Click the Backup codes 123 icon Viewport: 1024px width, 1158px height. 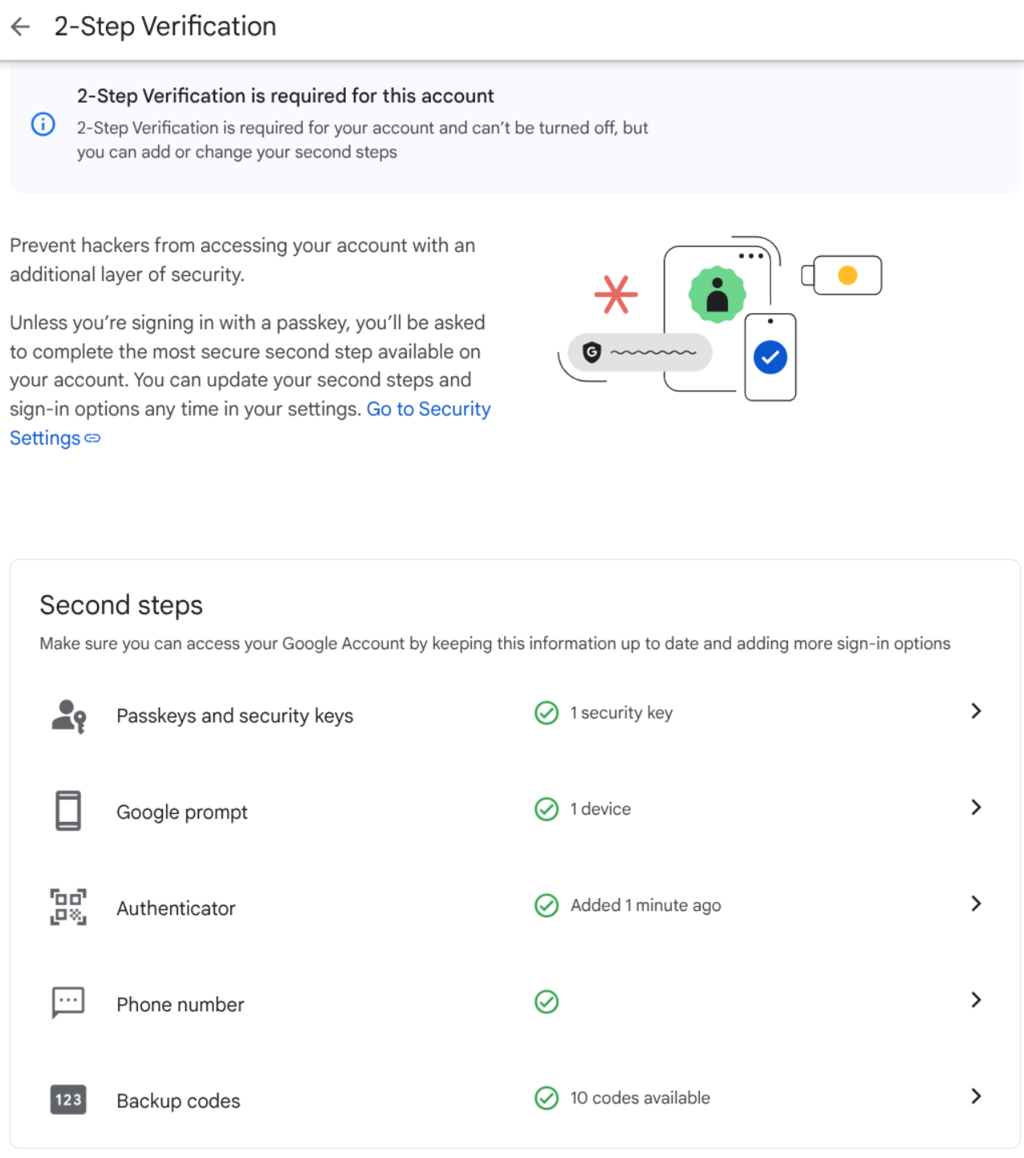(68, 1099)
